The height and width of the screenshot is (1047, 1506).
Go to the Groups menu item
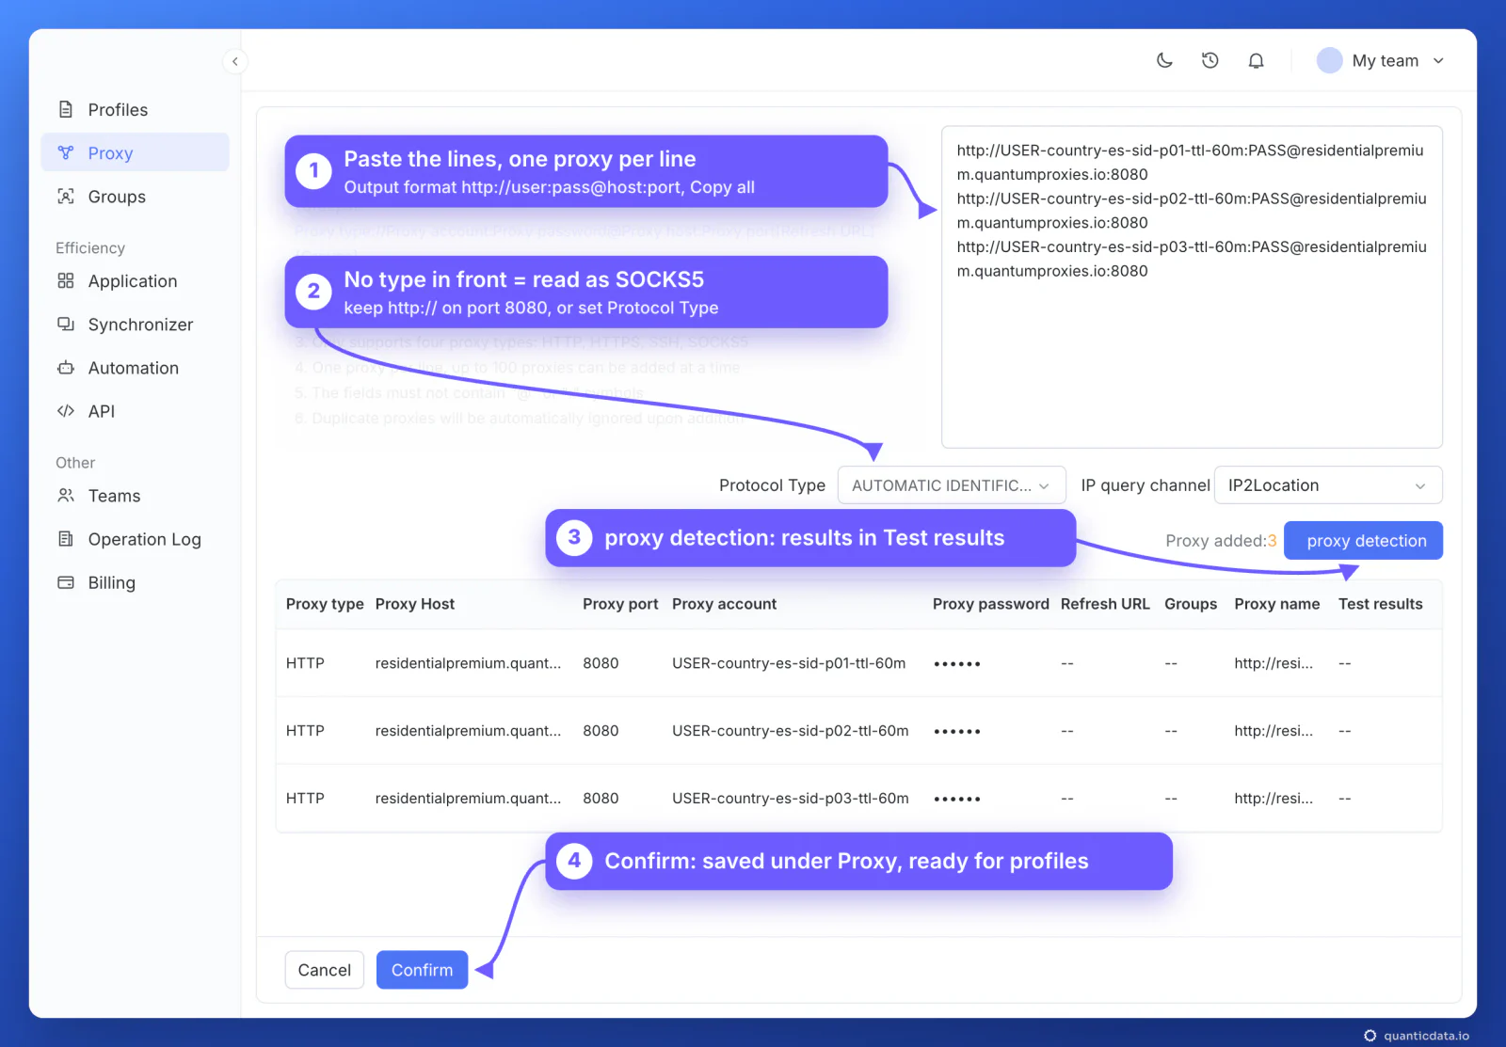(135, 196)
